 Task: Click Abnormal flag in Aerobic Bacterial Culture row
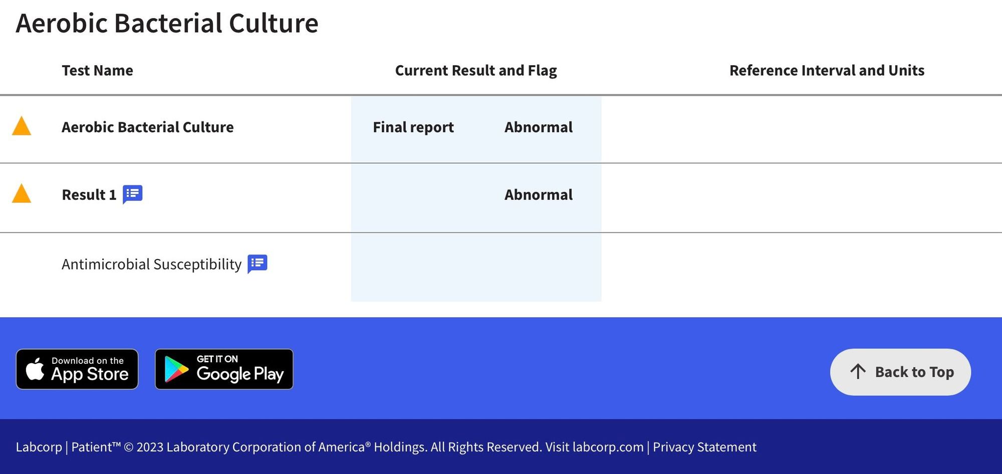pyautogui.click(x=538, y=127)
